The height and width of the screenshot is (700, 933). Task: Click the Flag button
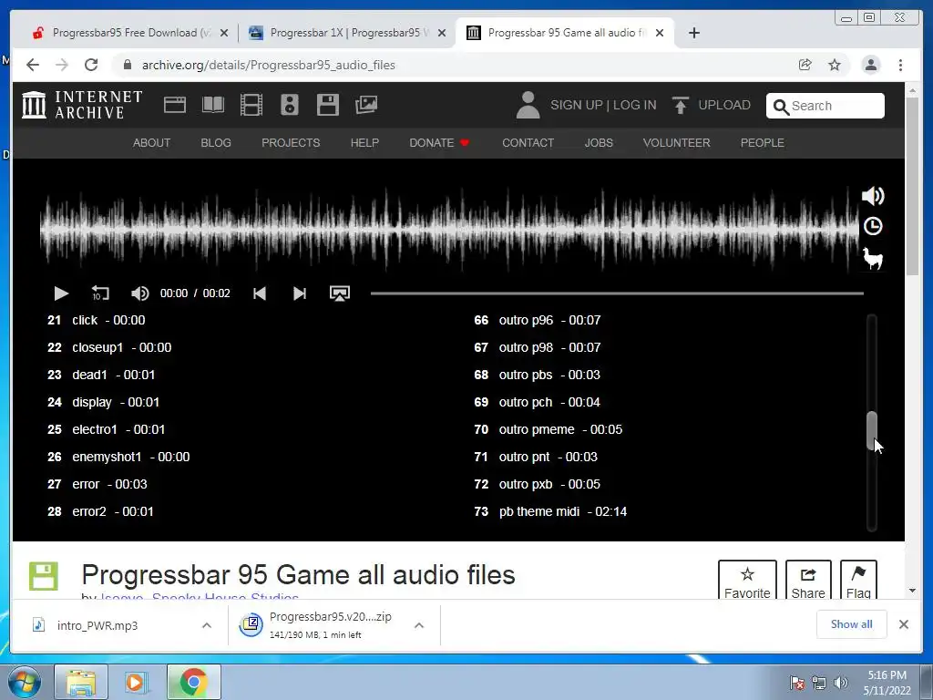click(858, 580)
